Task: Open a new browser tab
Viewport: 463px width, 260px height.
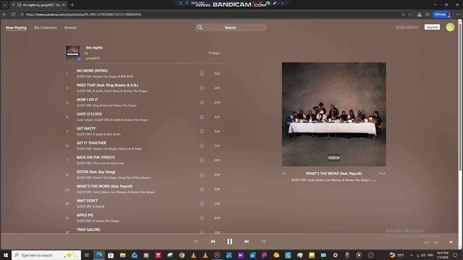Action: pos(72,5)
